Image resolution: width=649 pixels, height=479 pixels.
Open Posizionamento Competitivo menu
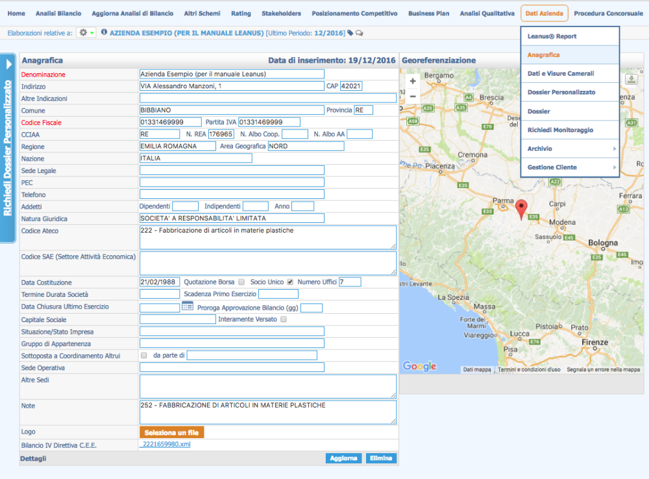(354, 13)
